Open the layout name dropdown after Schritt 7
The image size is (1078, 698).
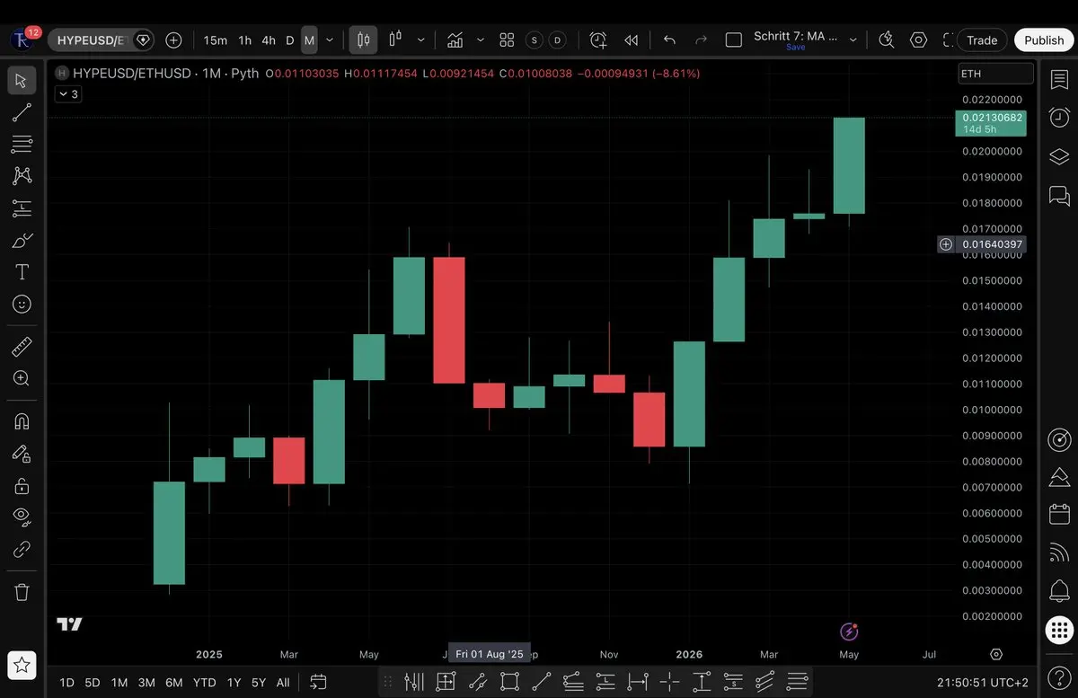pos(853,40)
